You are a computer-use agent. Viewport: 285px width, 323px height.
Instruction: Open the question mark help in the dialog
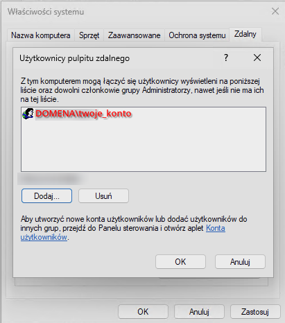pos(226,58)
